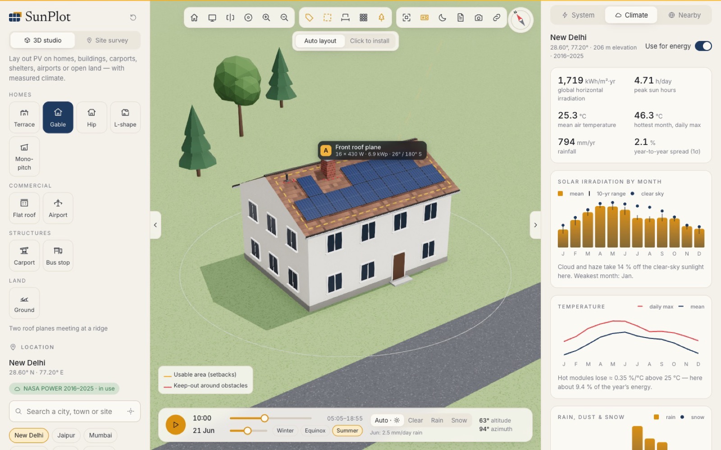Viewport: 721px width, 450px height.
Task: Toggle the panel grid icon in toolbar
Action: pyautogui.click(x=364, y=18)
